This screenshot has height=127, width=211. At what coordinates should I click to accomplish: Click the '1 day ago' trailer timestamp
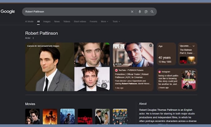click(x=119, y=88)
